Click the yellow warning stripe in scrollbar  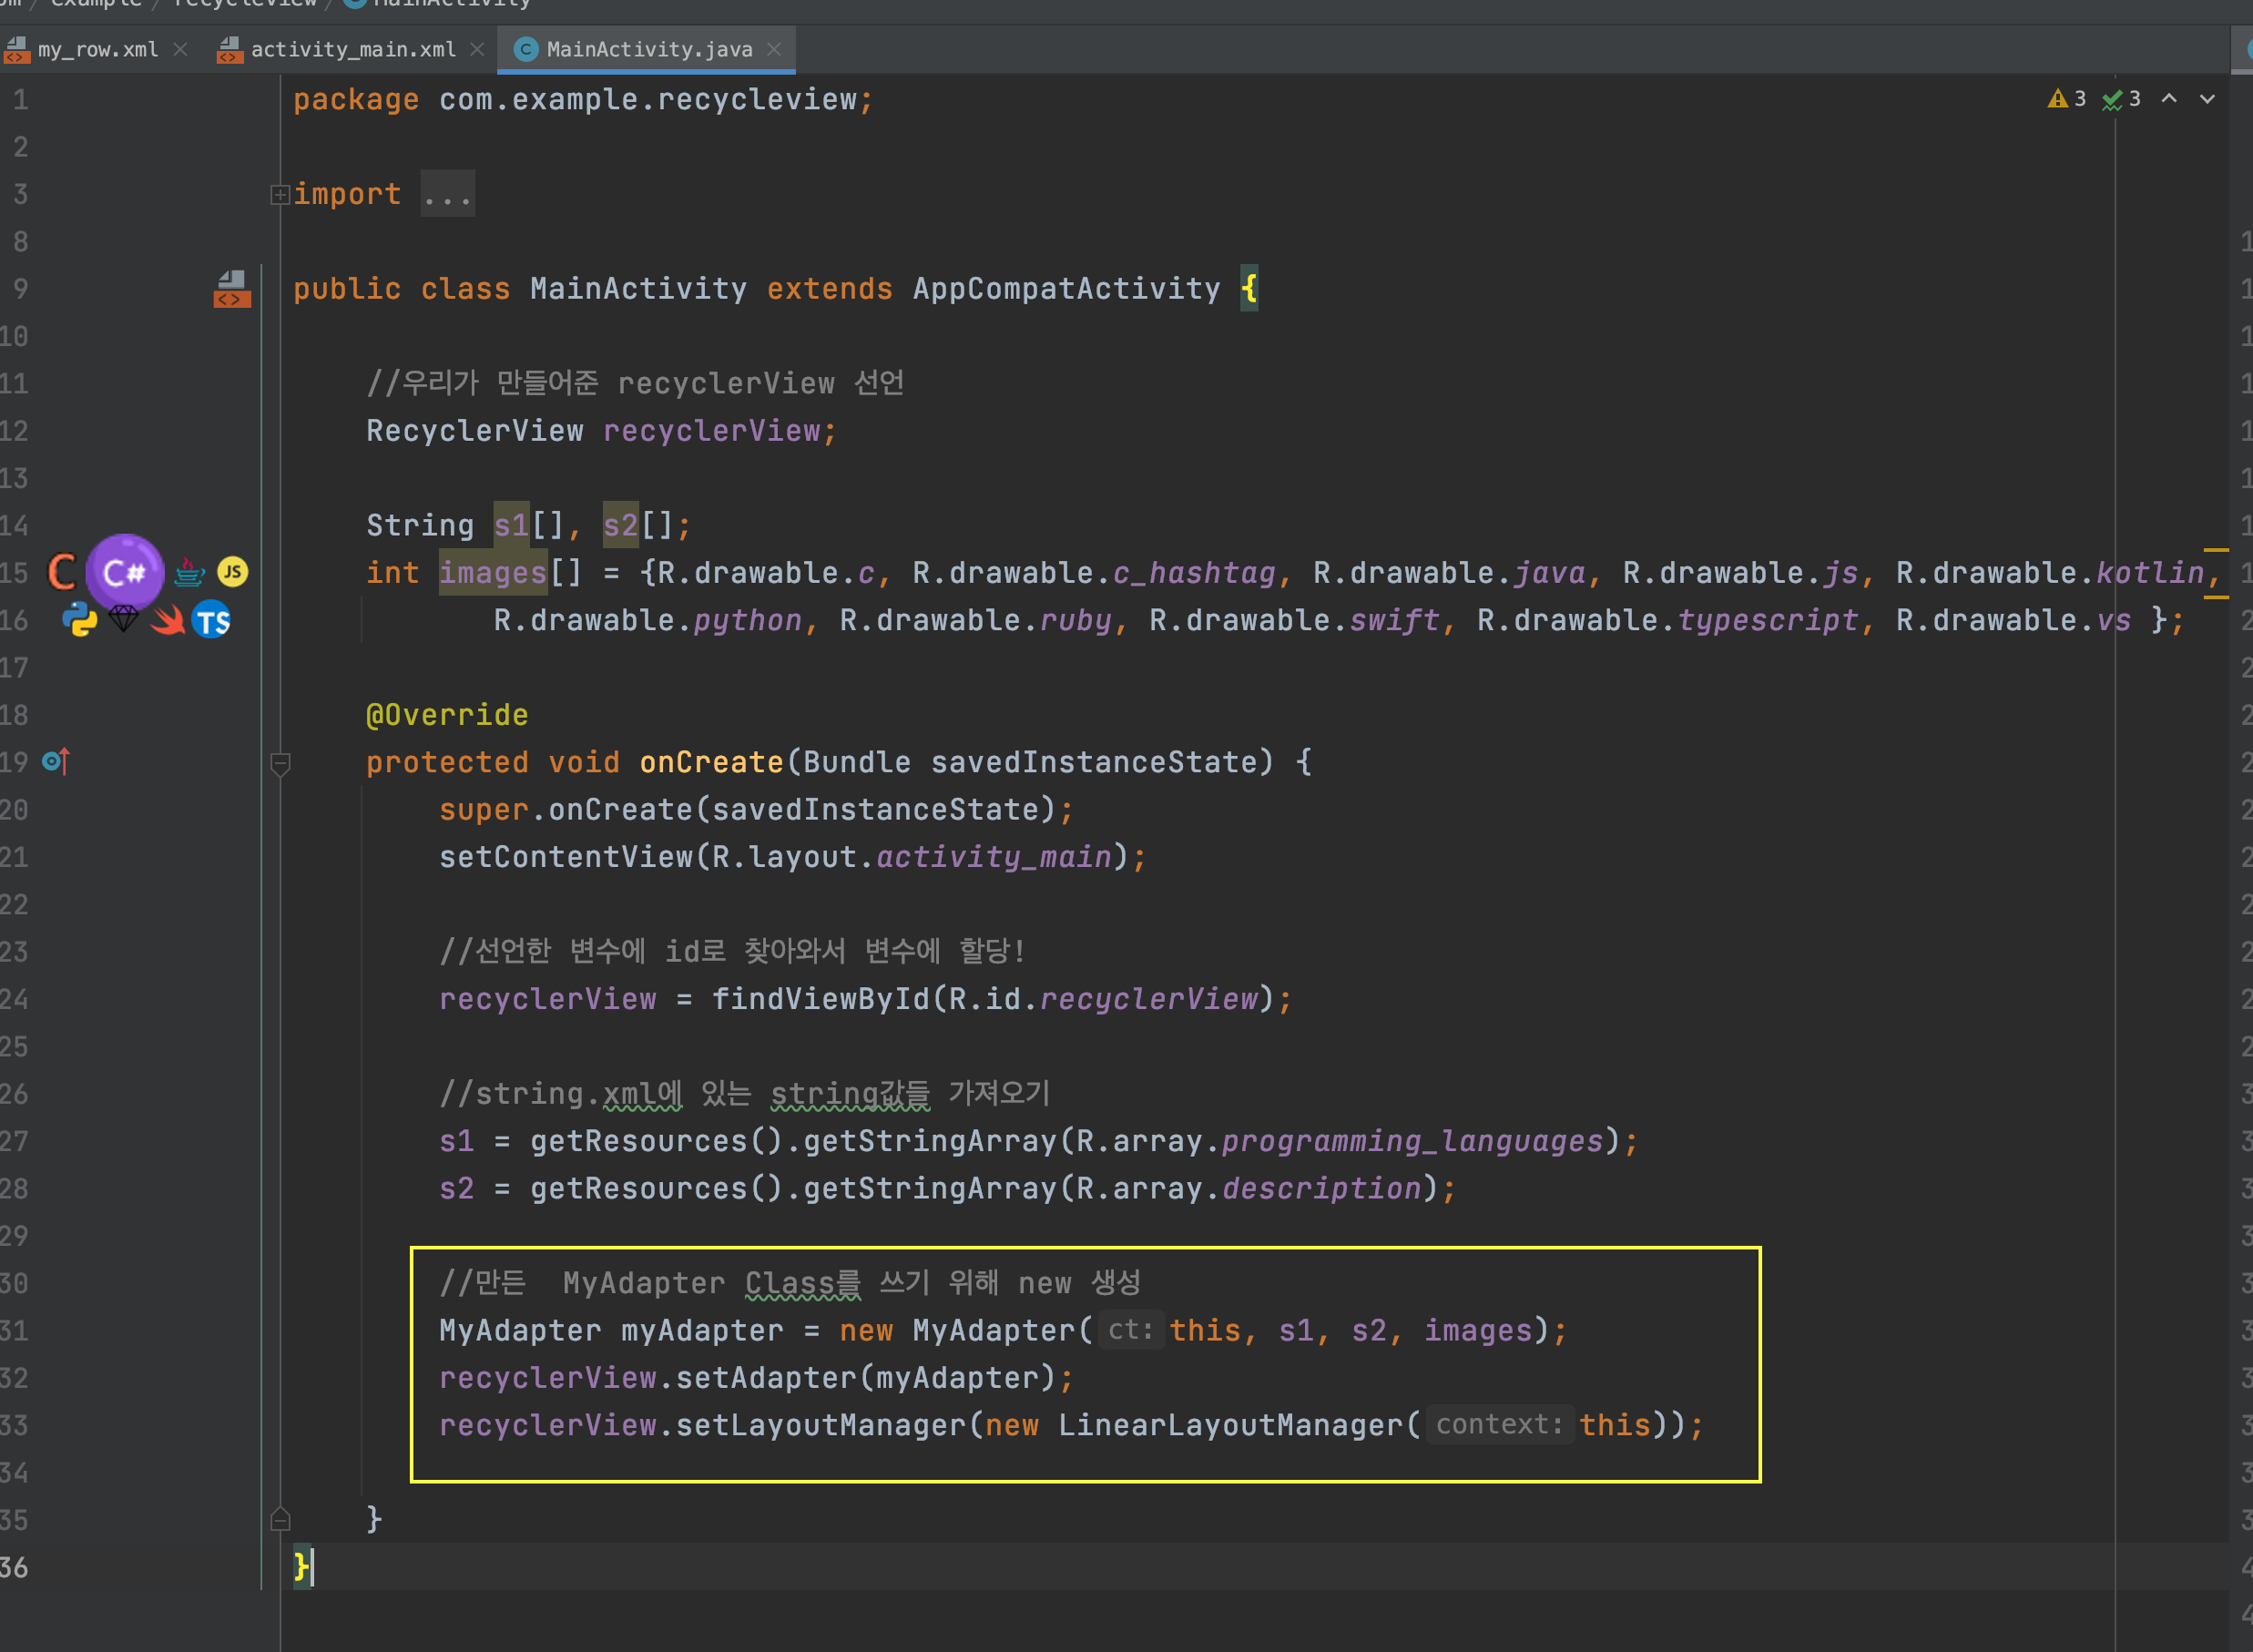pyautogui.click(x=2216, y=550)
